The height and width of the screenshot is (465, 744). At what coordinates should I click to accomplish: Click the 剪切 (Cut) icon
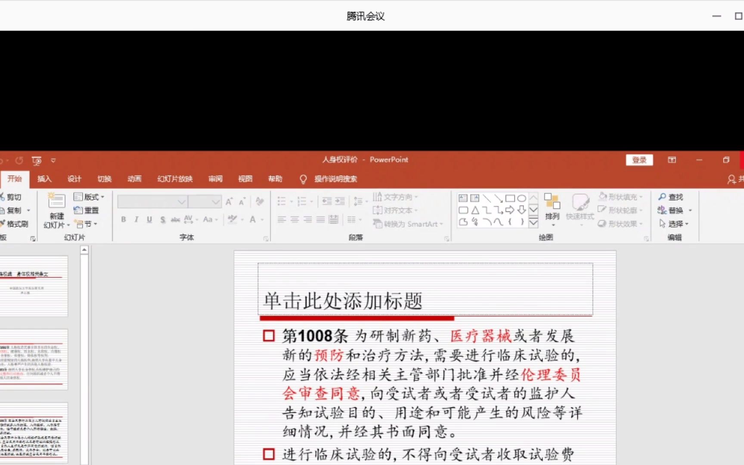pos(12,196)
